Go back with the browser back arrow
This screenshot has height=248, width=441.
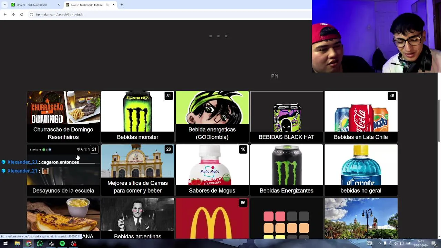(x=5, y=14)
